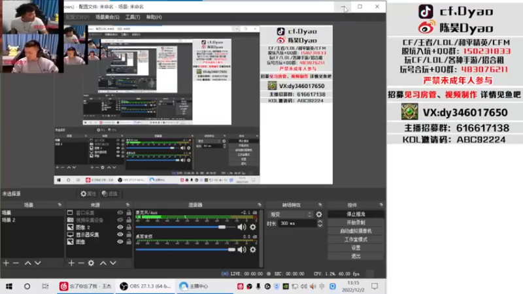Open the 渐变 transition properties gear
Viewport: 523px width, 294px height.
pyautogui.click(x=319, y=214)
